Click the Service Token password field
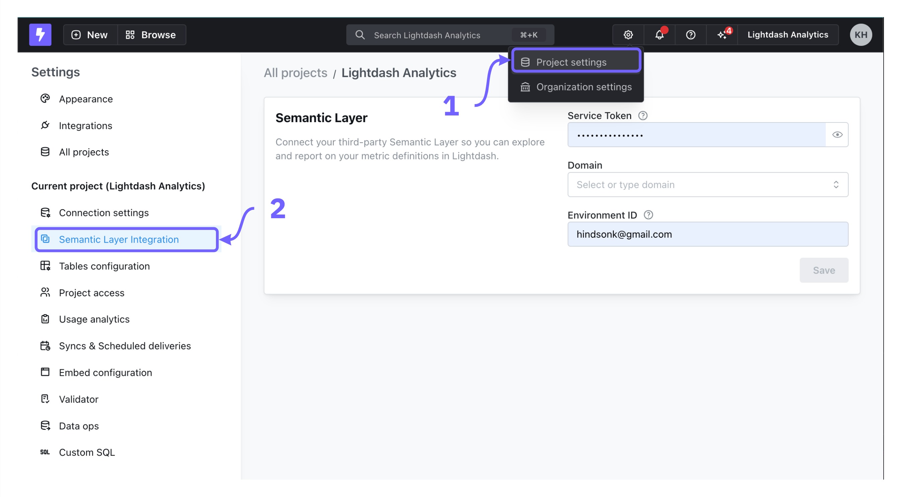Image resolution: width=901 pixels, height=497 pixels. pyautogui.click(x=697, y=135)
